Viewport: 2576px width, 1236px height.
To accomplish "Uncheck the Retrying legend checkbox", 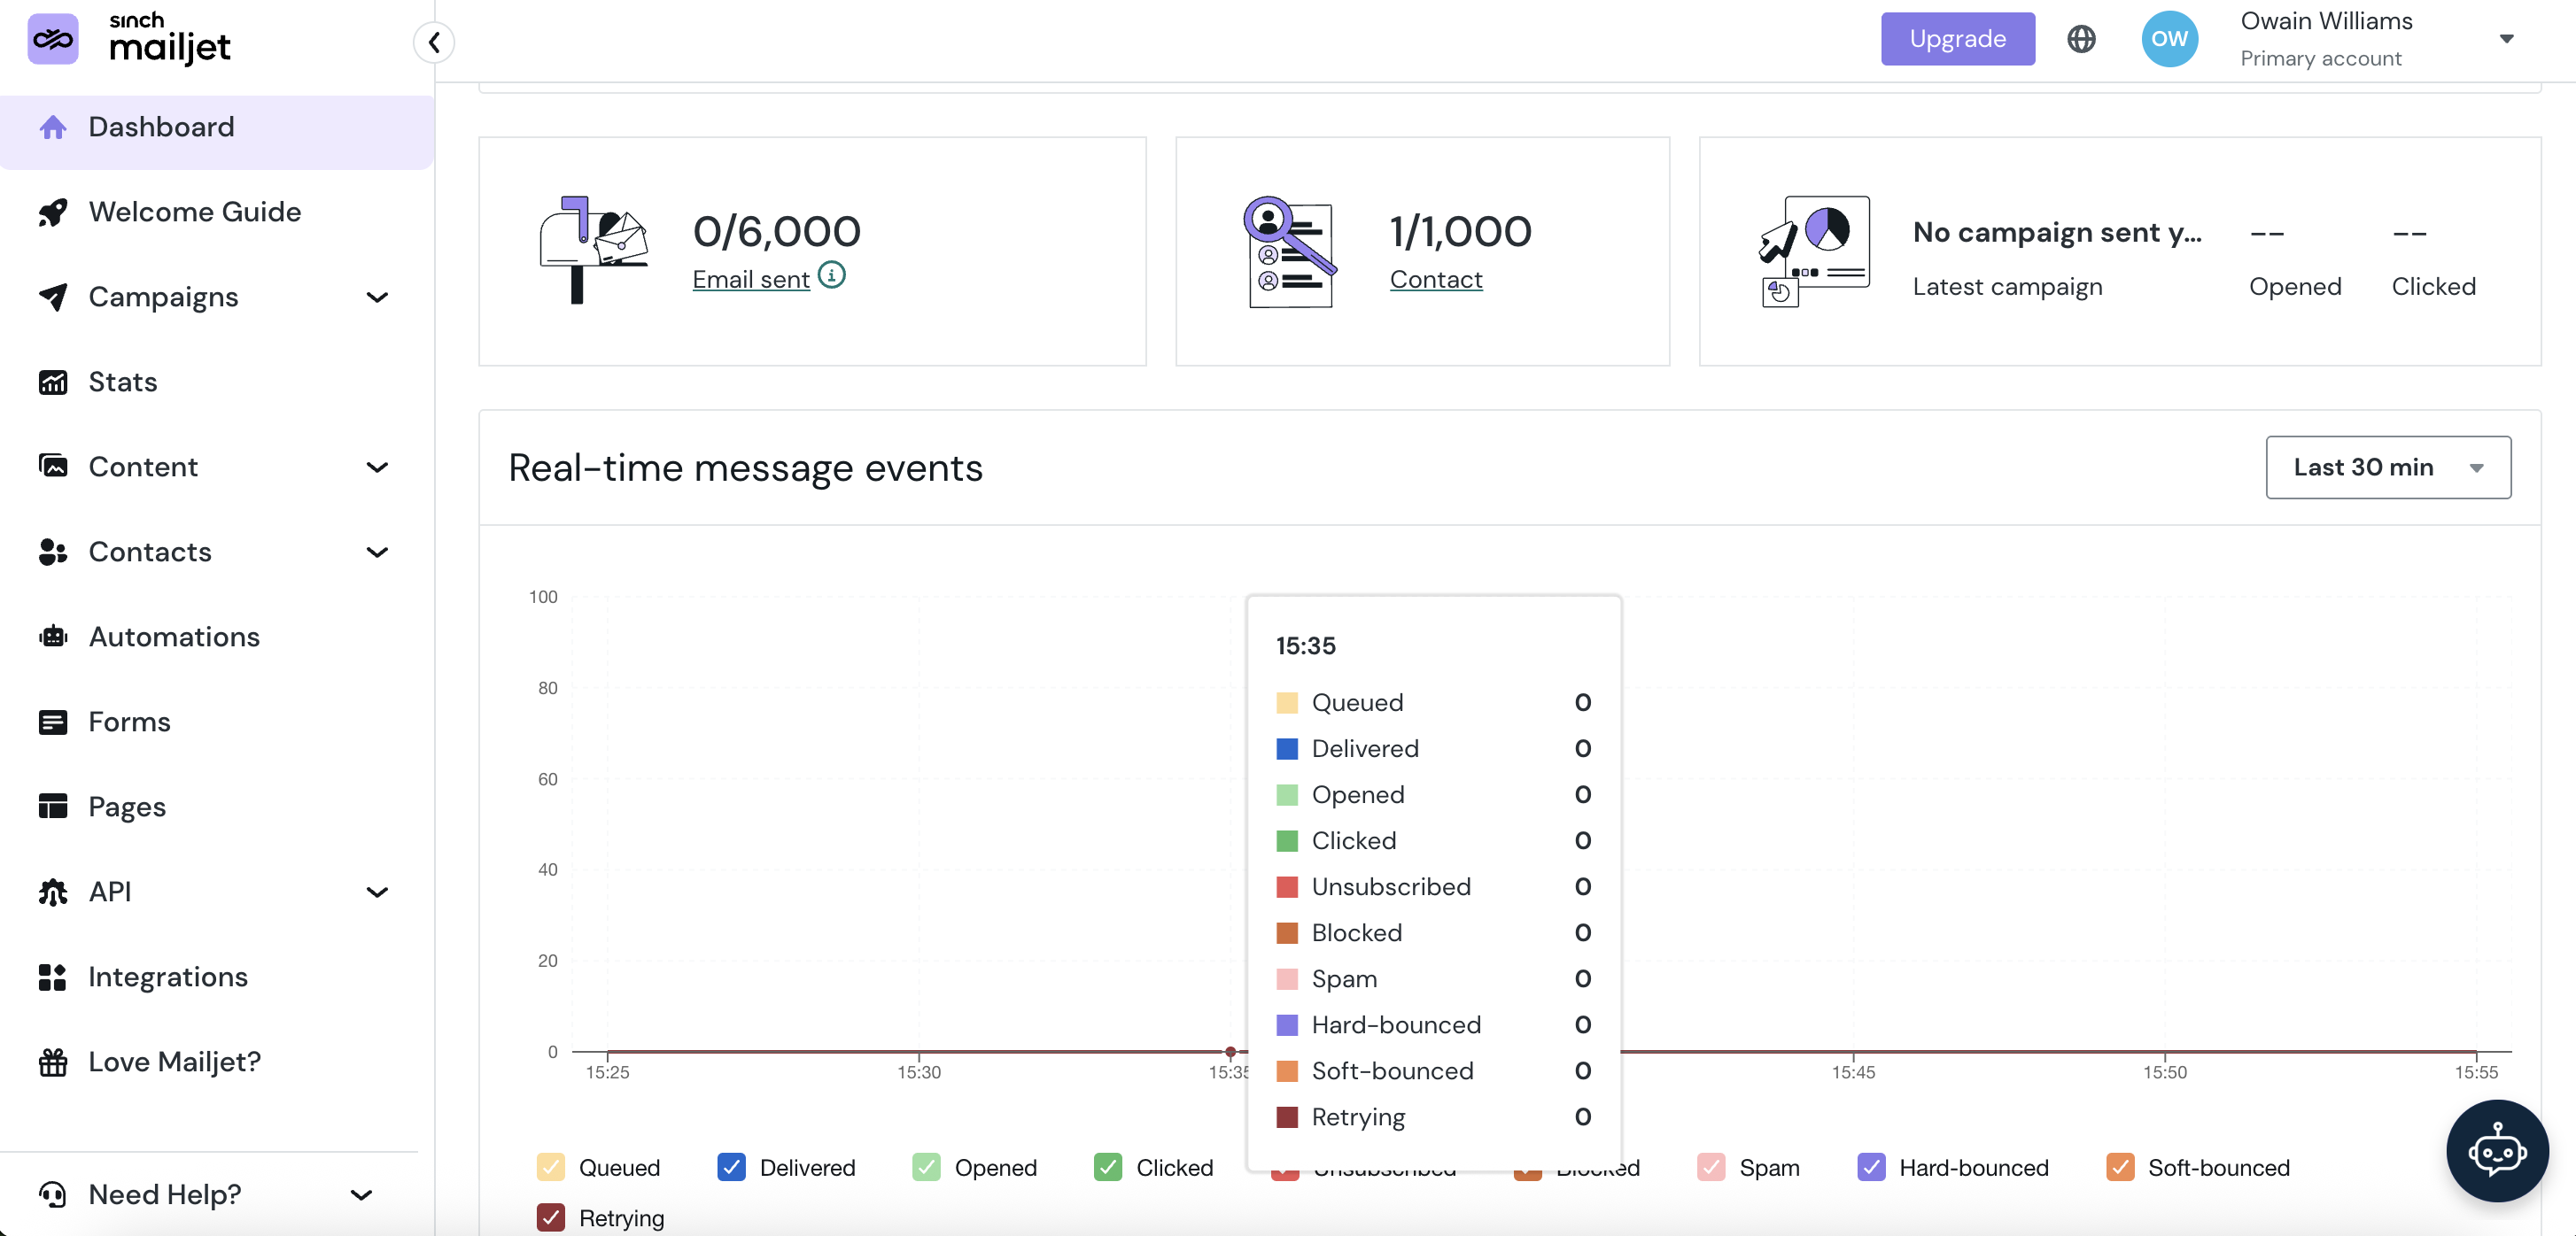I will pos(551,1217).
